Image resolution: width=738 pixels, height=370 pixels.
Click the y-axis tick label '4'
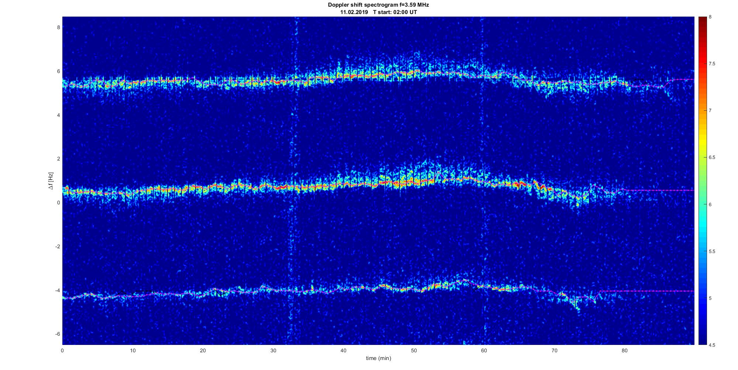(x=58, y=115)
